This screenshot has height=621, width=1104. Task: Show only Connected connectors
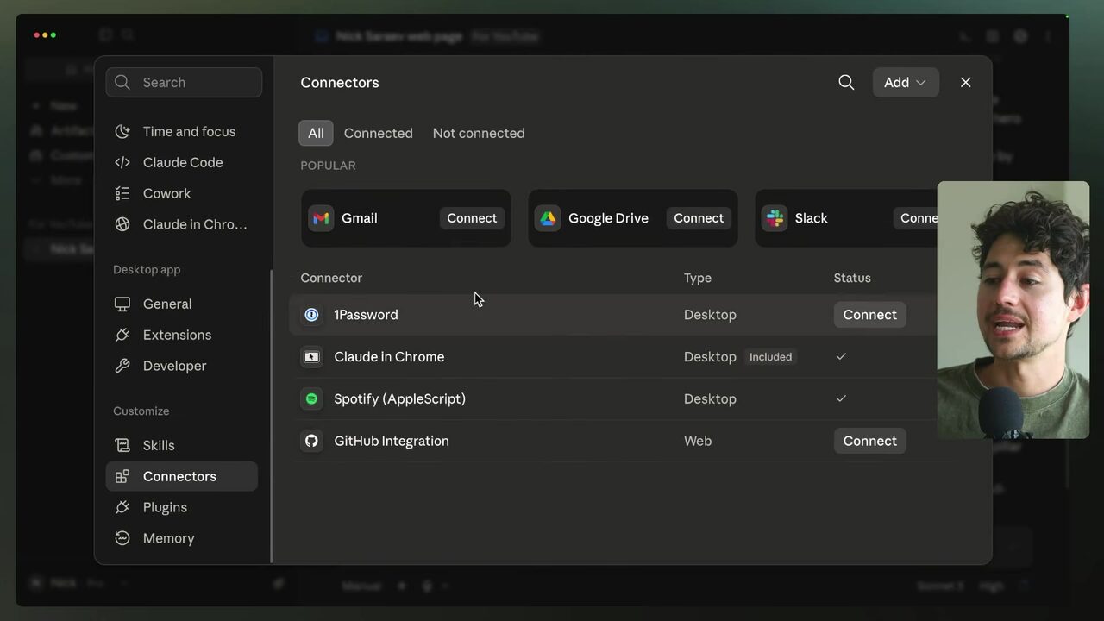pos(378,133)
